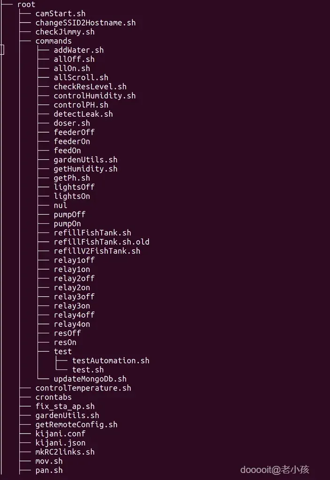Select the relay3on entry
Screen dimensions: 330x480
coord(72,306)
